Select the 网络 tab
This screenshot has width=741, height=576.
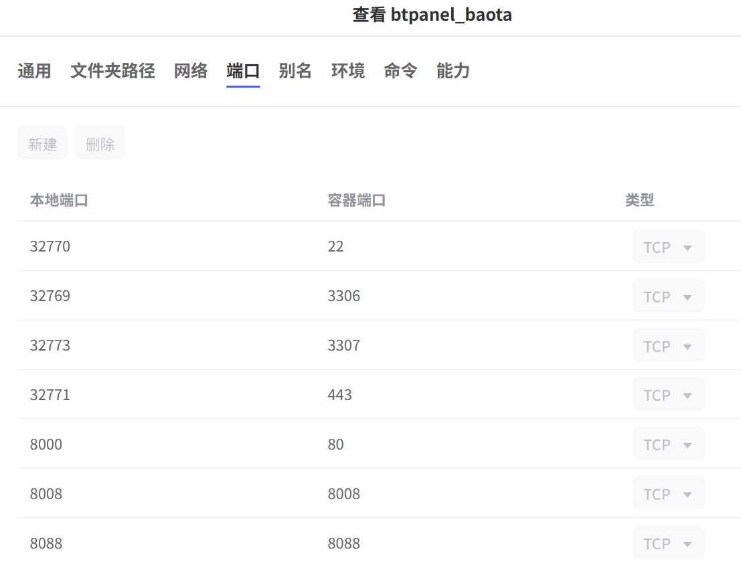coord(191,71)
